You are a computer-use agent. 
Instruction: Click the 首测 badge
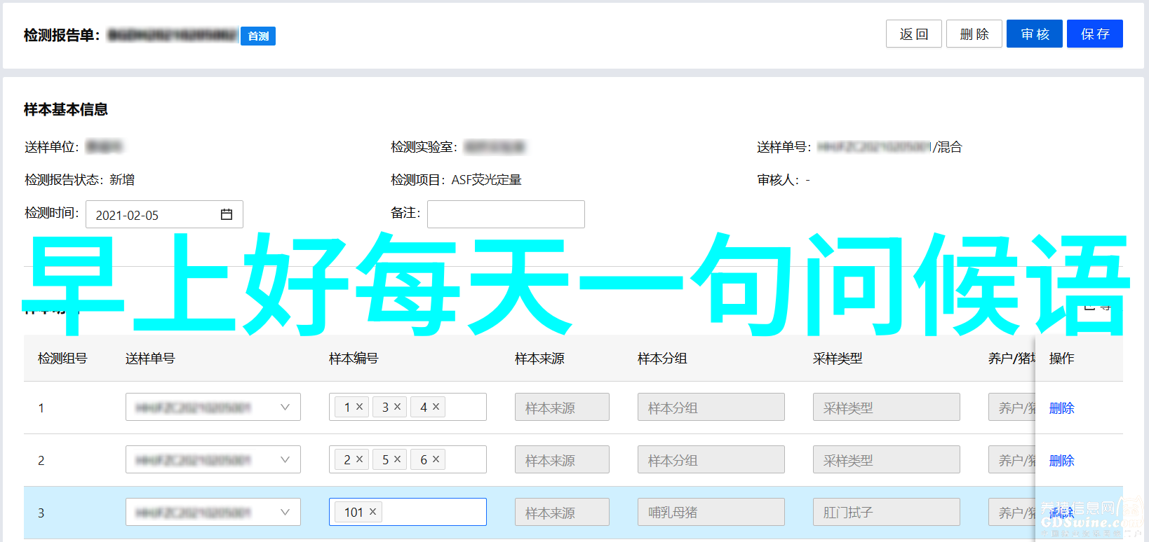pyautogui.click(x=258, y=36)
